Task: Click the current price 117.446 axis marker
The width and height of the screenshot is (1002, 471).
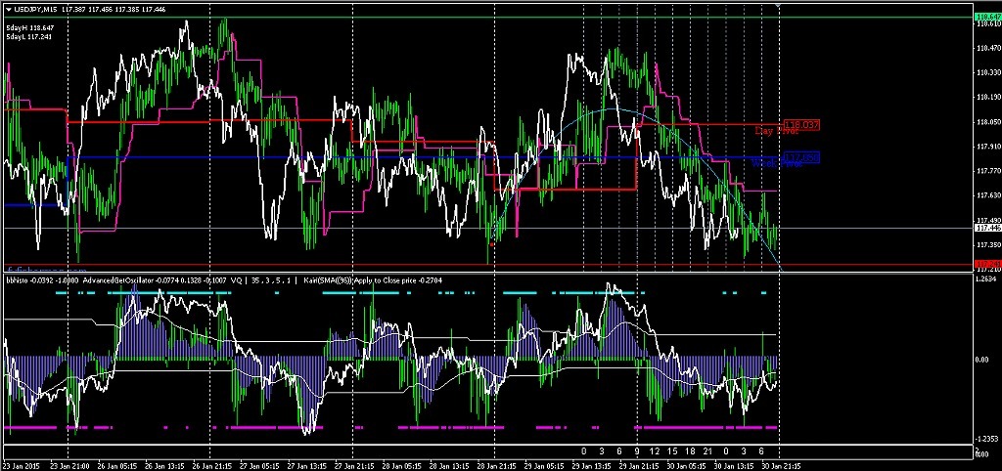Action: [x=987, y=228]
